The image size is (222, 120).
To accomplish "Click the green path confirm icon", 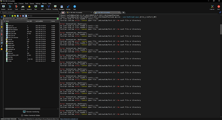I will tap(58, 19).
